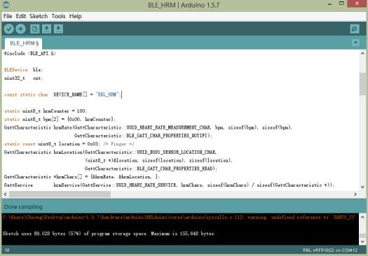Click the location = 0x03 Finger line
This screenshot has height=256, width=368.
tap(69, 144)
